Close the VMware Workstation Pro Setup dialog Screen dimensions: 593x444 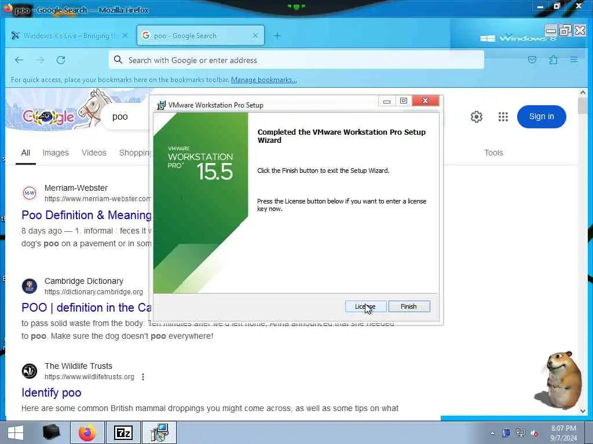point(426,101)
